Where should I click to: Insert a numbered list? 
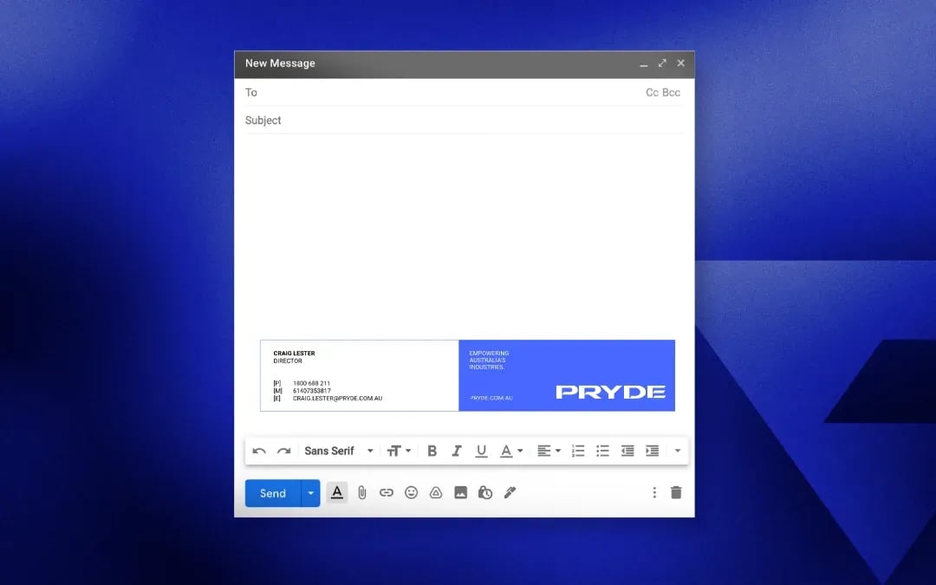(x=578, y=451)
